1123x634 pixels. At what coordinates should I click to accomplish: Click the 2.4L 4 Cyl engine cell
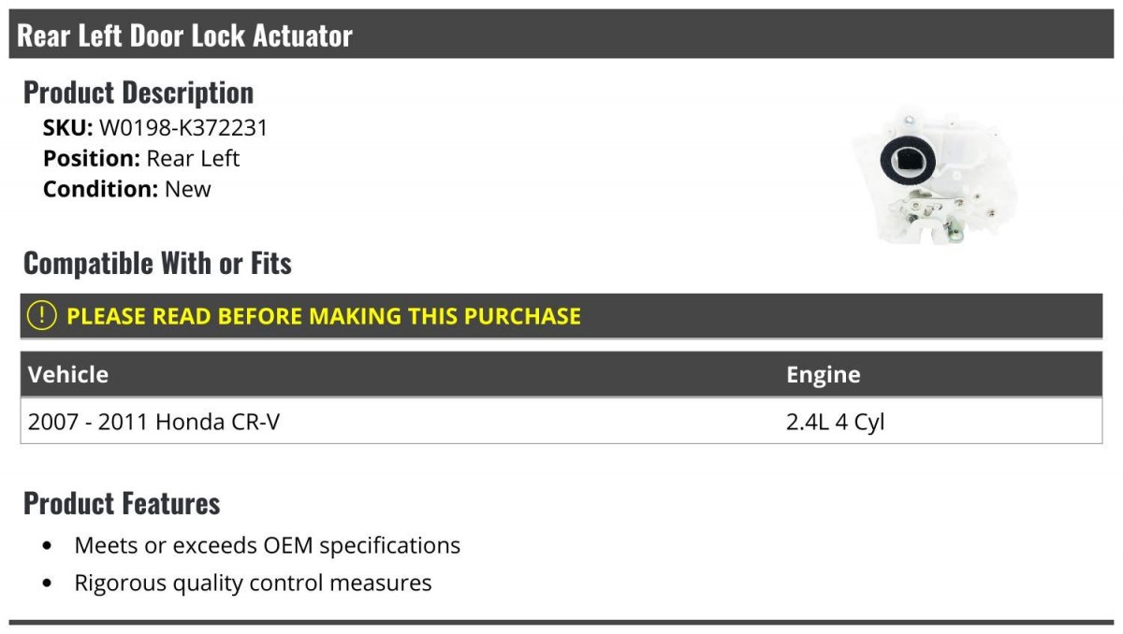click(x=835, y=422)
